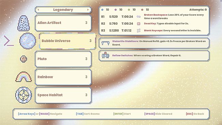222x125 pixels.
Task: Go to previous difficulty with left arrow
Action: pyautogui.click(x=39, y=10)
